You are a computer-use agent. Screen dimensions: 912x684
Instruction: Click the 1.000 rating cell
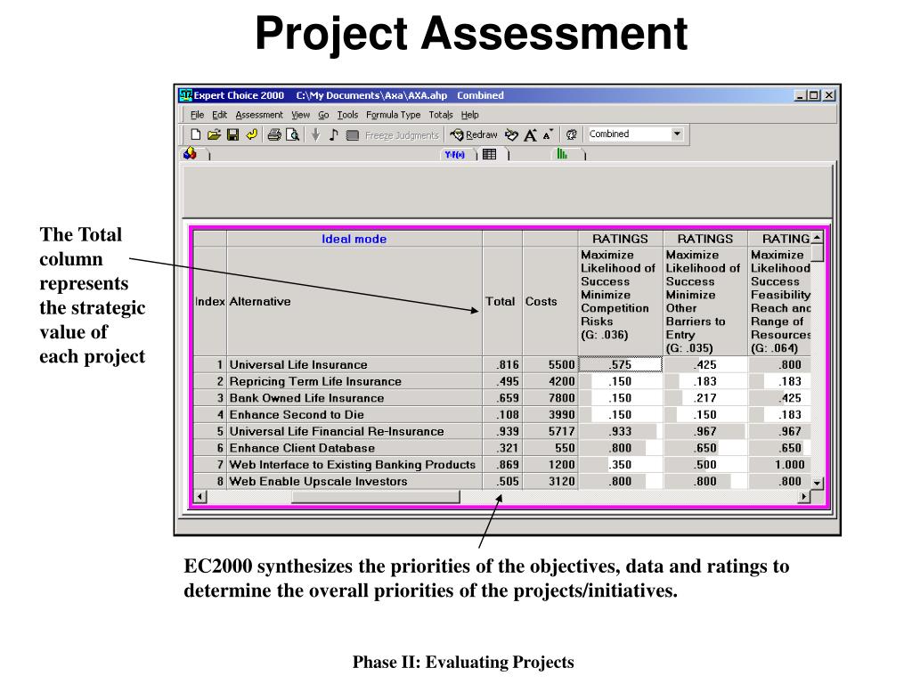(x=779, y=465)
